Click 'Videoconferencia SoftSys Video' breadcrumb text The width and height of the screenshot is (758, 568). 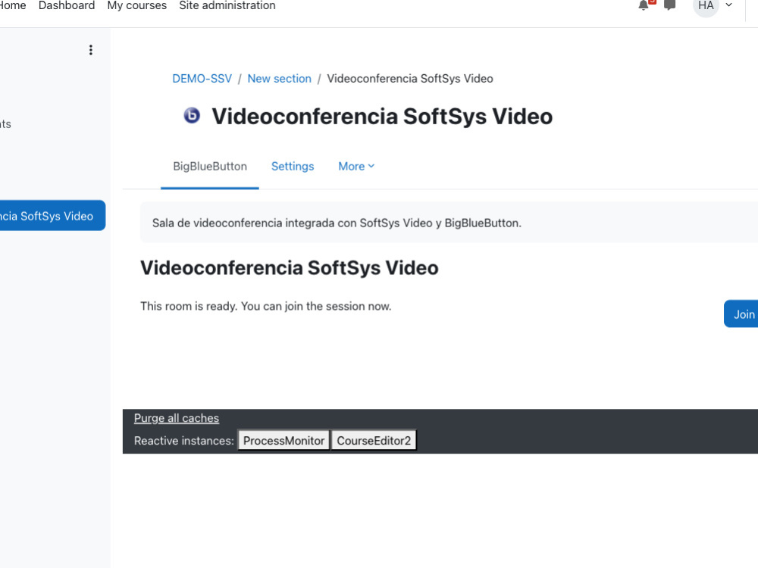coord(410,79)
